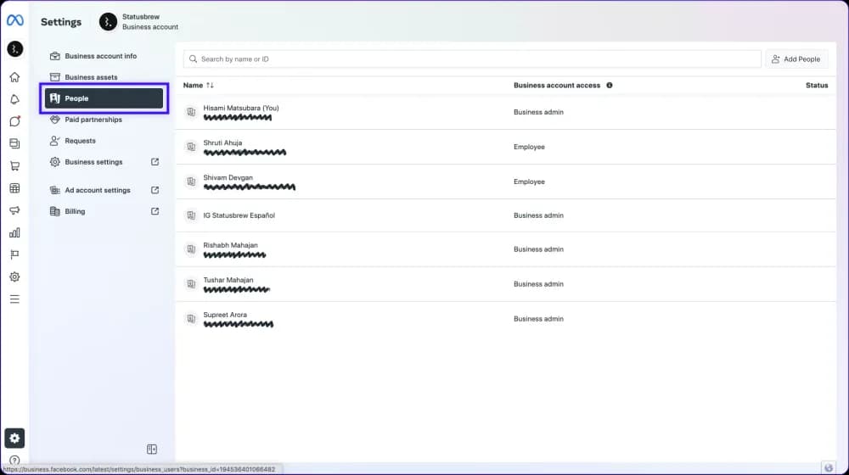
Task: Collapse the settings sidebar panel
Action: [152, 449]
